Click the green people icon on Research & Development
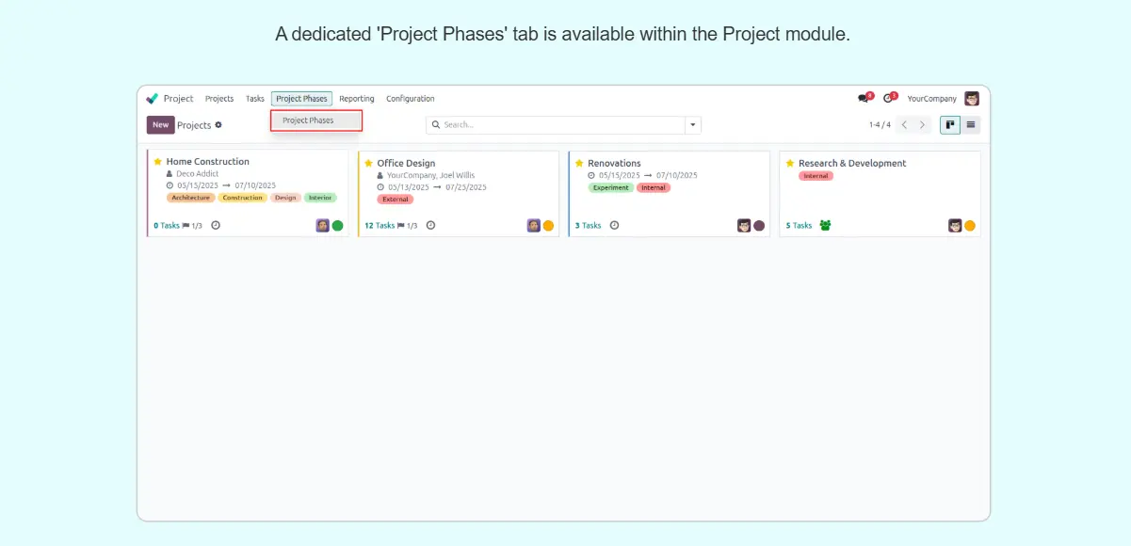Screen dimensions: 1131x546 pos(825,226)
